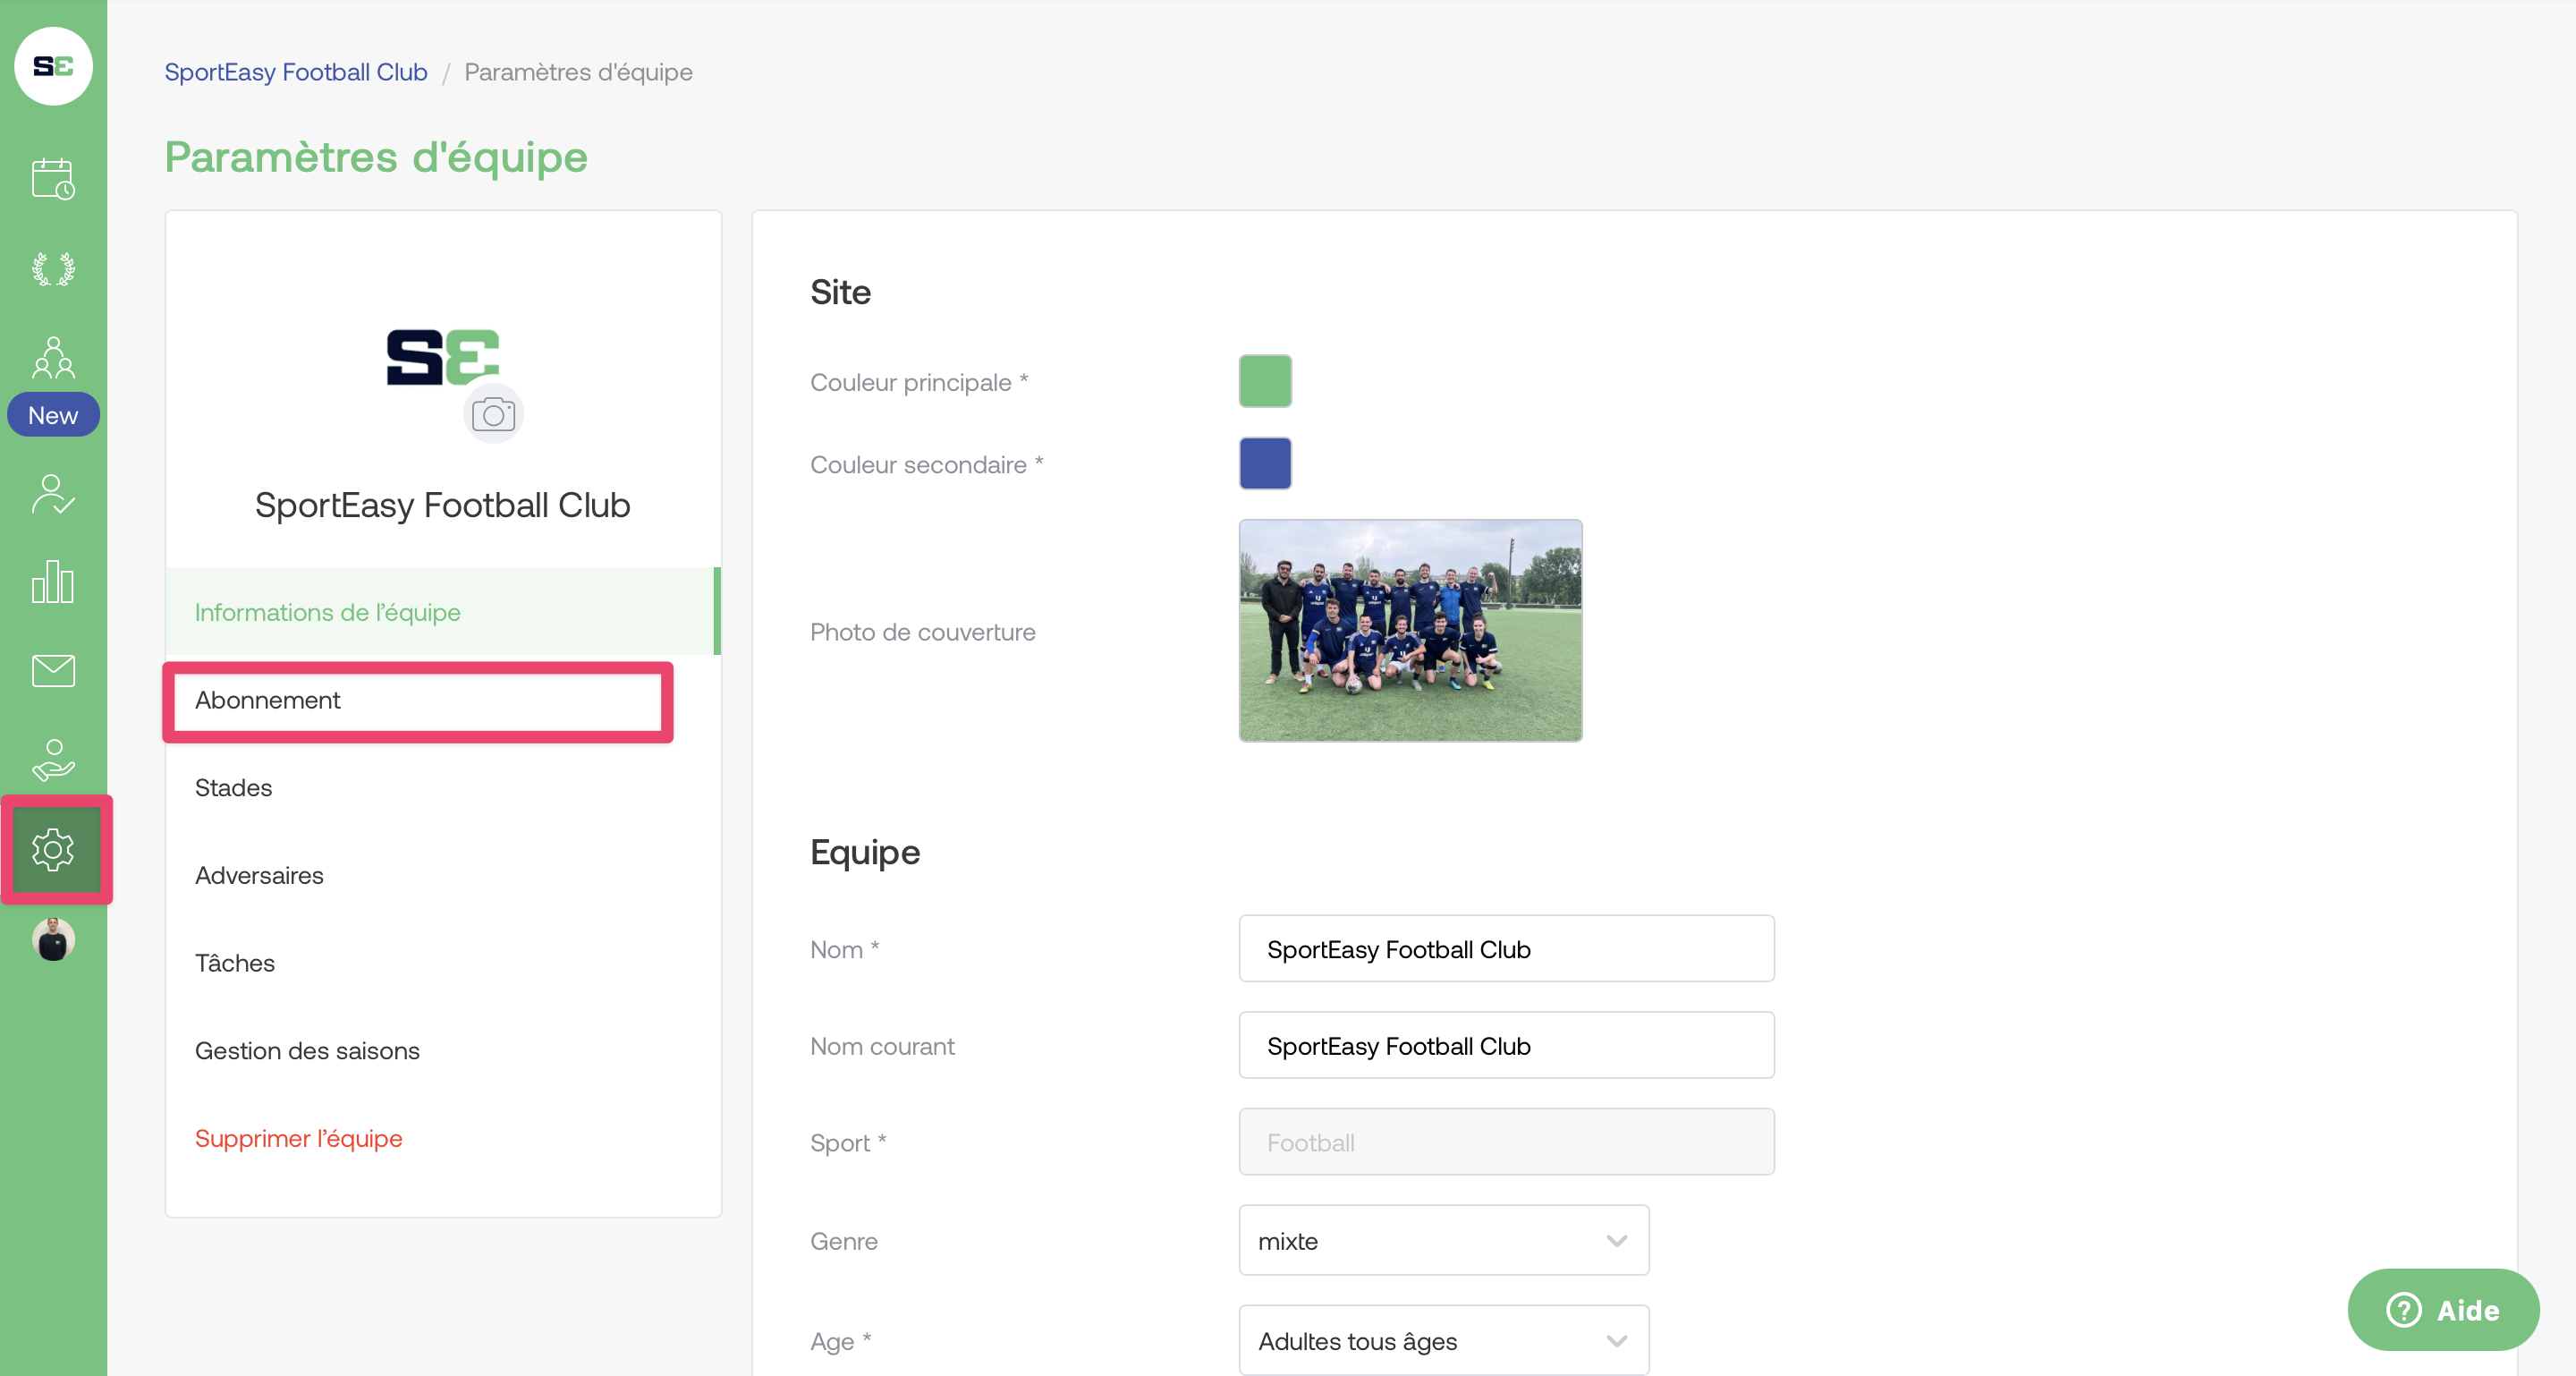This screenshot has height=1376, width=2576.
Task: Open the team members group icon
Action: point(53,358)
